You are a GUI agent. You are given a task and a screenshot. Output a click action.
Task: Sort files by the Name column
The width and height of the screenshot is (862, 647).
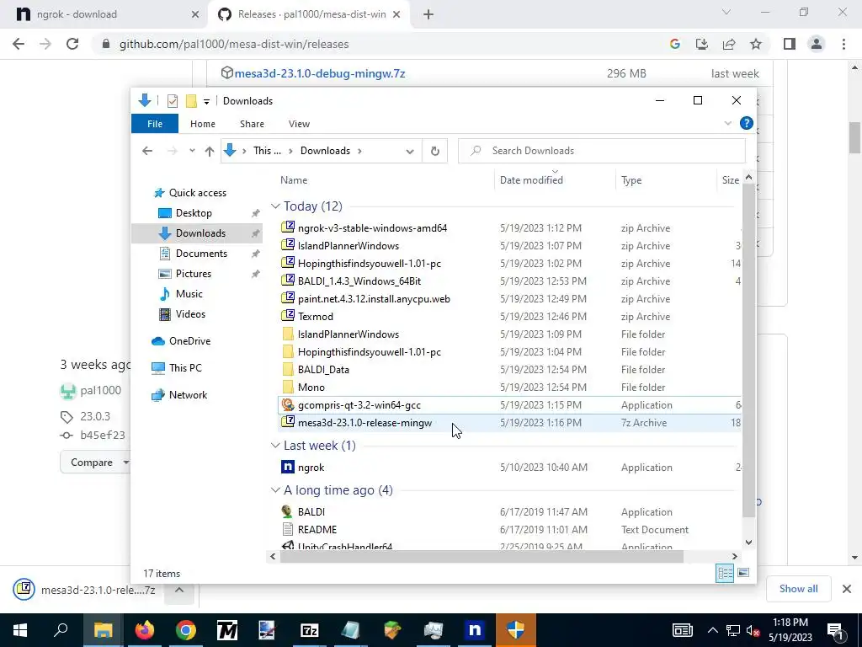pos(294,180)
